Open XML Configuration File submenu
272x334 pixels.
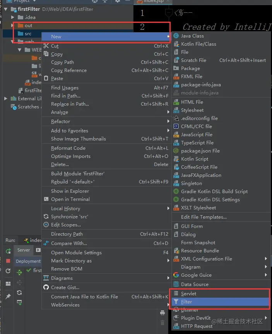(221, 259)
